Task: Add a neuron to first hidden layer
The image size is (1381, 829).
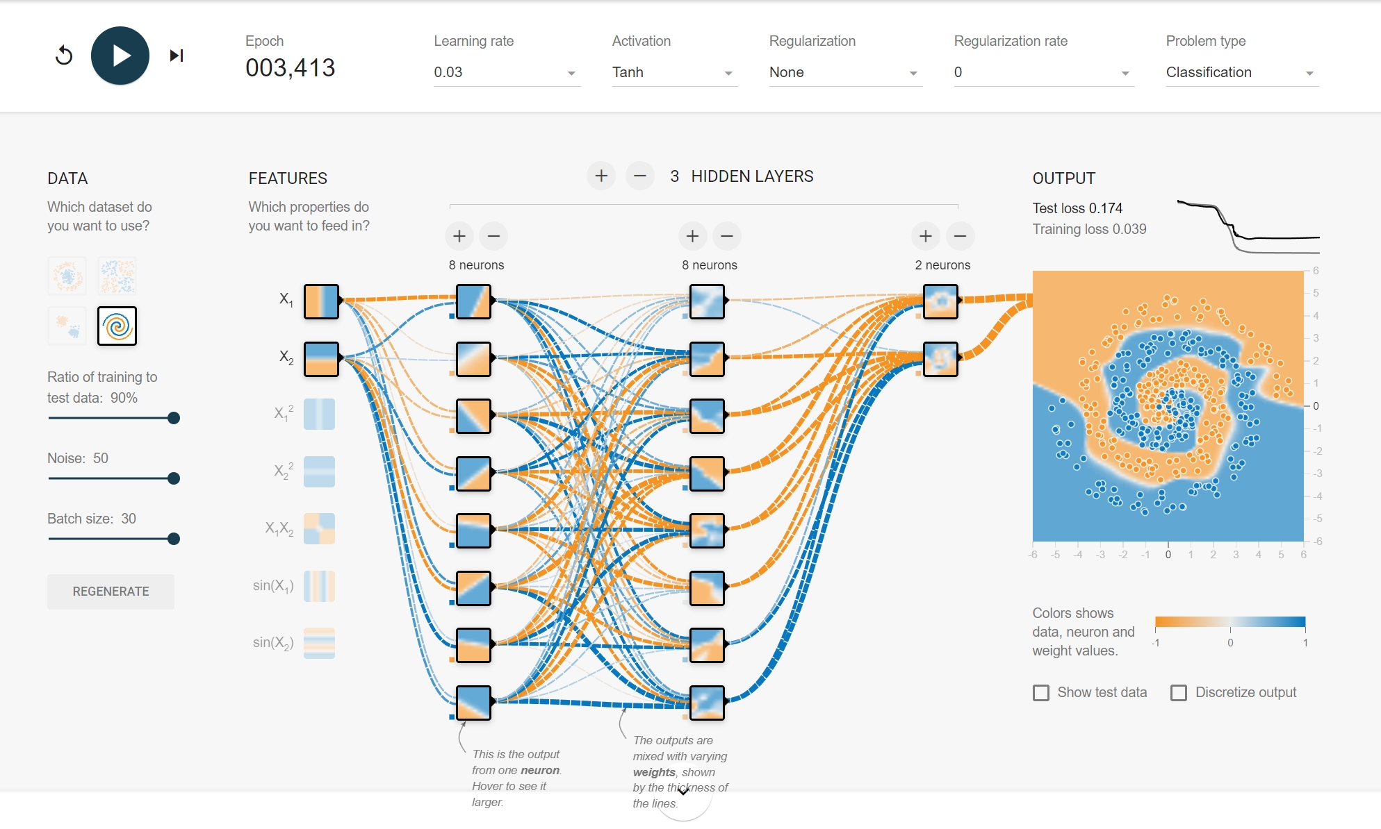Action: 459,236
